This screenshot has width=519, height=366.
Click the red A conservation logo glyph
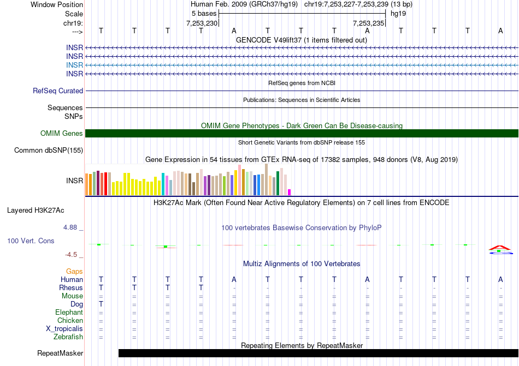[x=500, y=248]
